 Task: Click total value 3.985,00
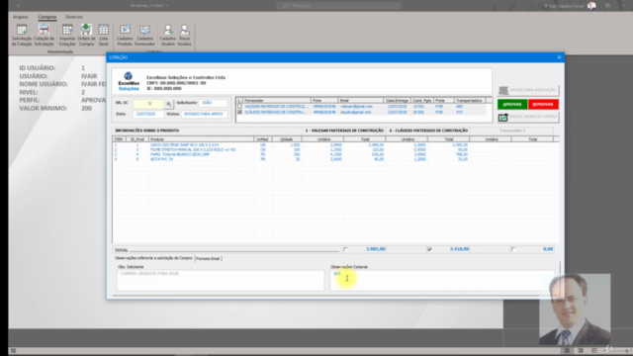(376, 249)
